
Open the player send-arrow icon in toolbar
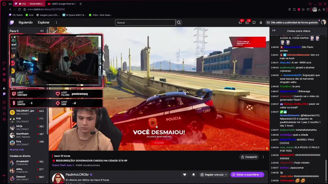click(303, 9)
